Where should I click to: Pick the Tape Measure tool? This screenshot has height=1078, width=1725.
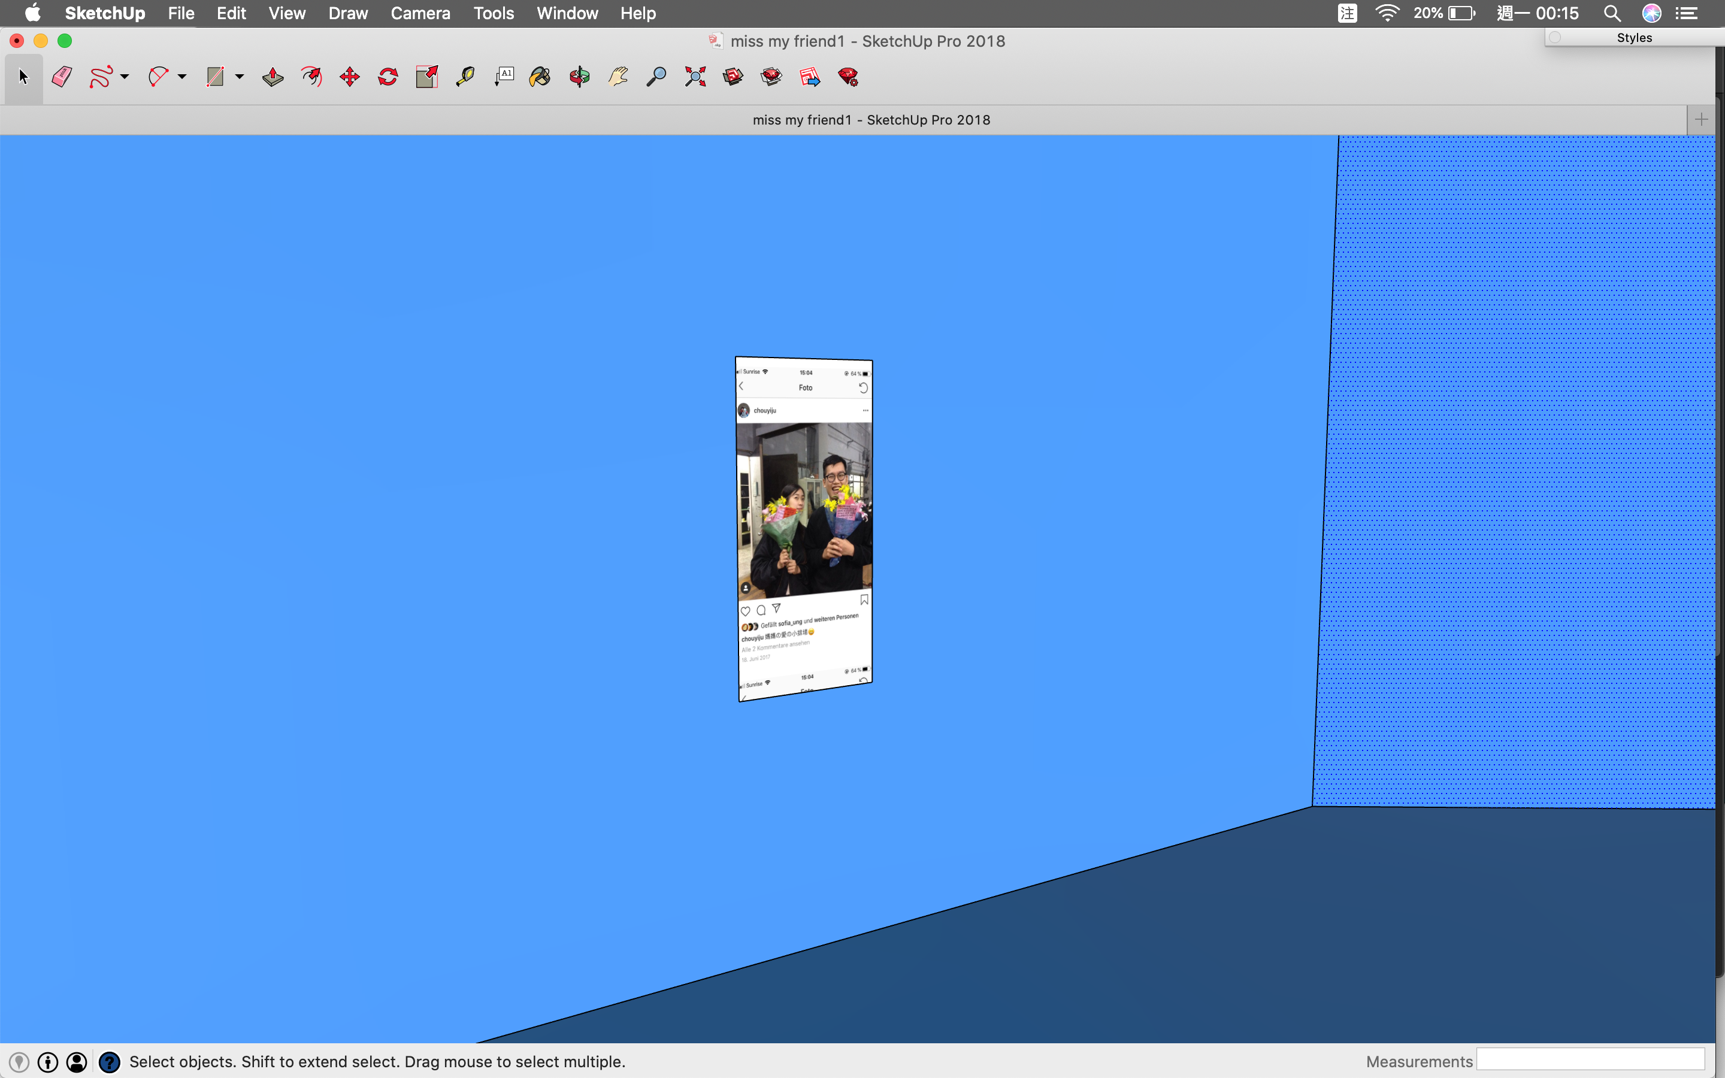465,77
